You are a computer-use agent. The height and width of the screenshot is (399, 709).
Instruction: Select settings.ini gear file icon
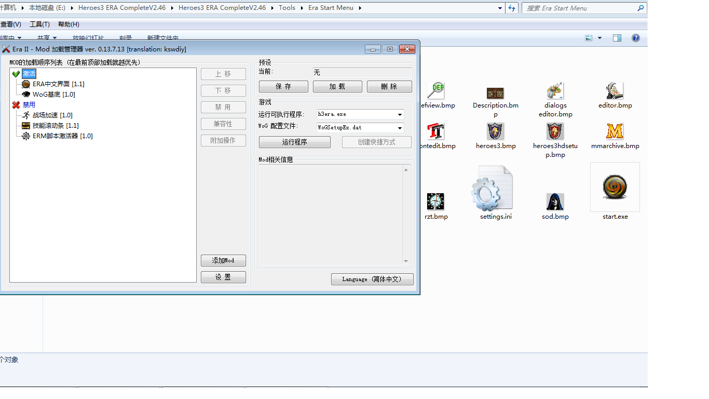(x=492, y=189)
